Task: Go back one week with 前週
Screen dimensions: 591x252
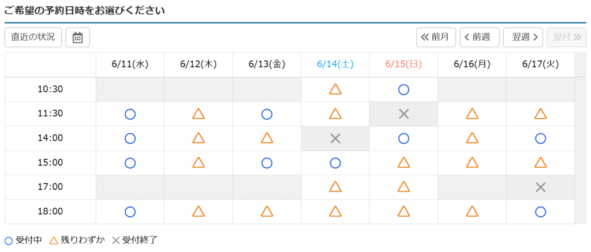Action: (480, 37)
